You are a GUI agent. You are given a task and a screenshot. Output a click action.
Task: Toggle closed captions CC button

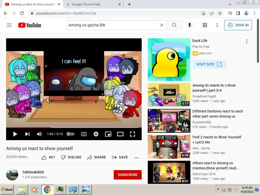click(84, 134)
